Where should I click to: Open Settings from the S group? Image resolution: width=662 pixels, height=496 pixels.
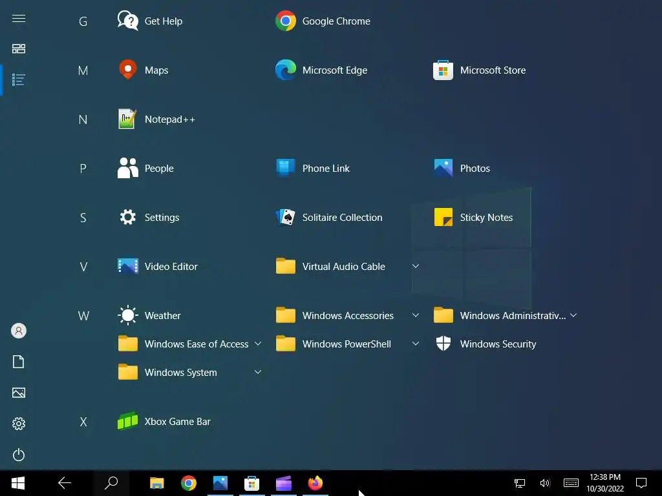pyautogui.click(x=148, y=217)
